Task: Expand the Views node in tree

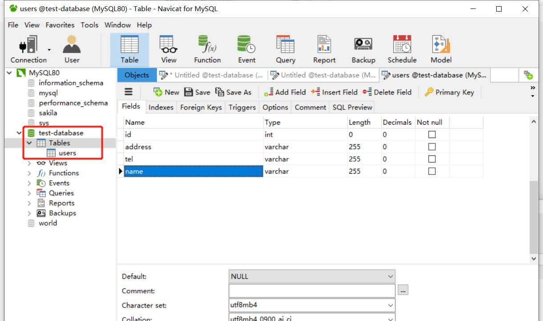Action: [29, 163]
